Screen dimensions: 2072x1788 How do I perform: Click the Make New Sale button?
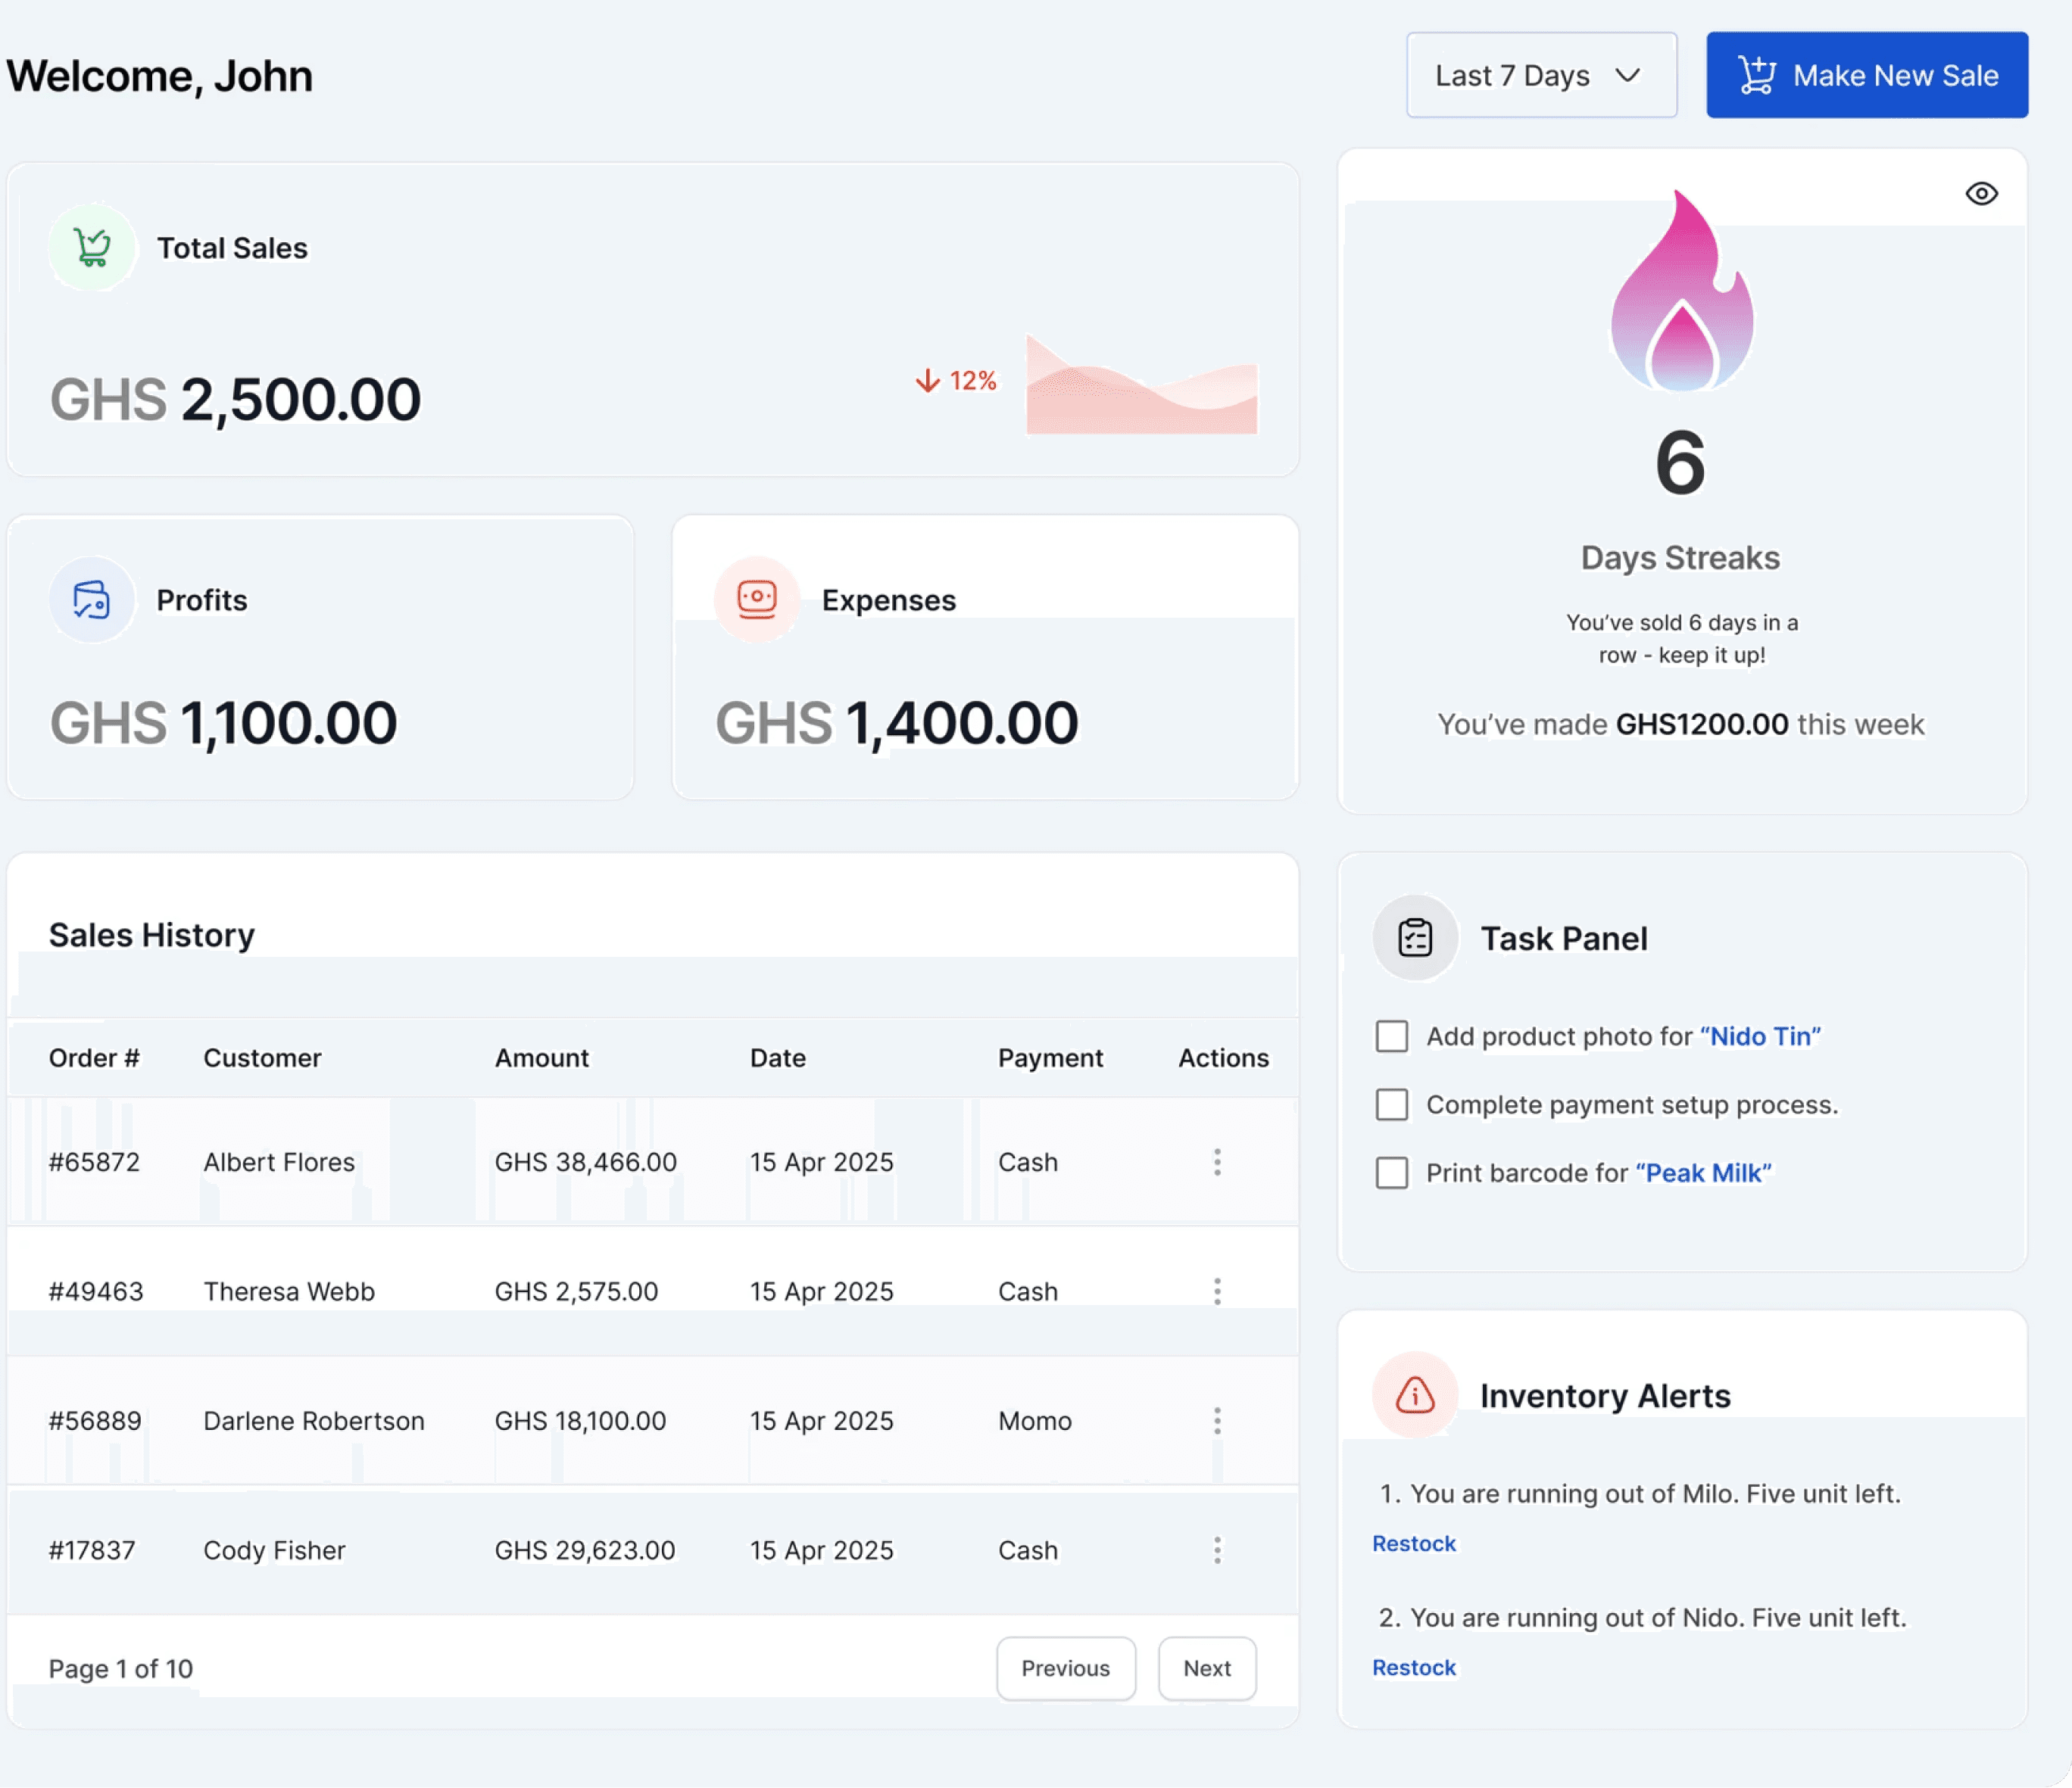tap(1866, 75)
